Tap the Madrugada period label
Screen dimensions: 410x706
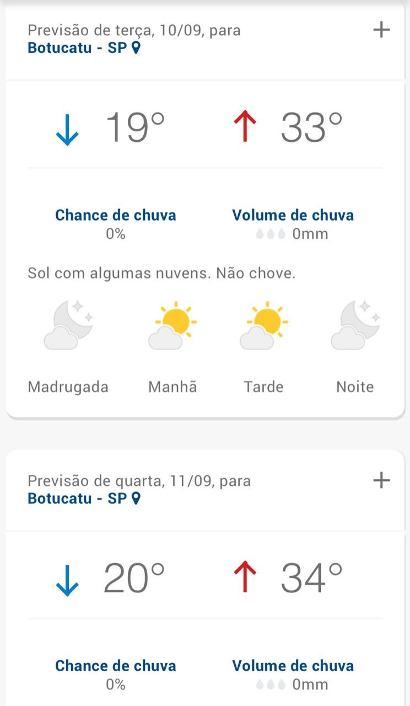(68, 387)
